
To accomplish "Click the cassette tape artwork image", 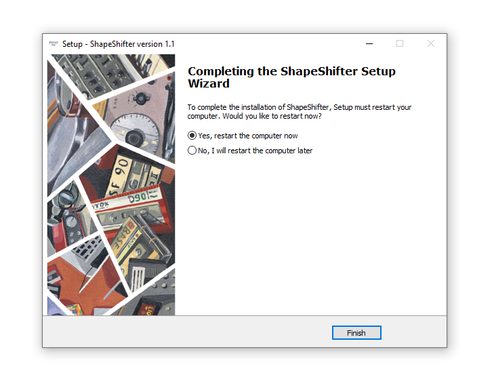I will click(111, 184).
